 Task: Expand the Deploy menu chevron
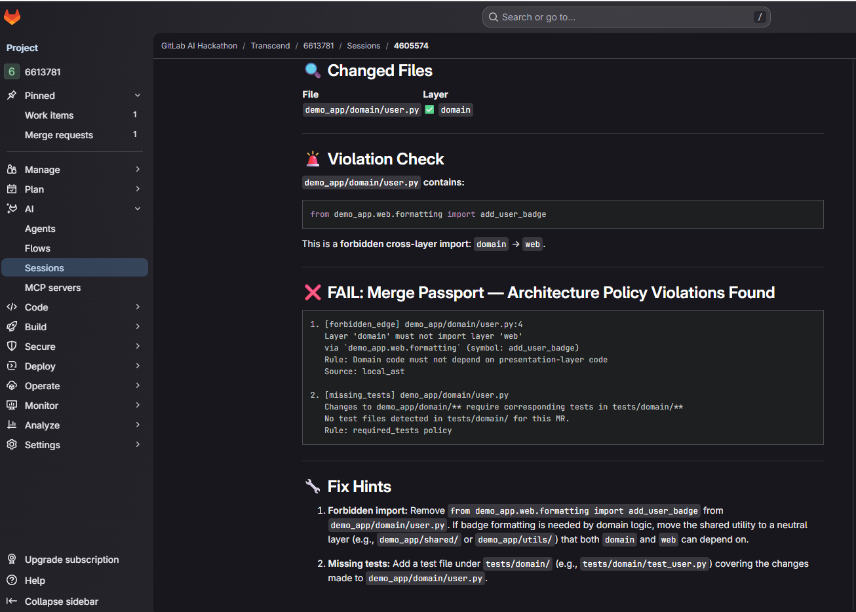tap(138, 366)
